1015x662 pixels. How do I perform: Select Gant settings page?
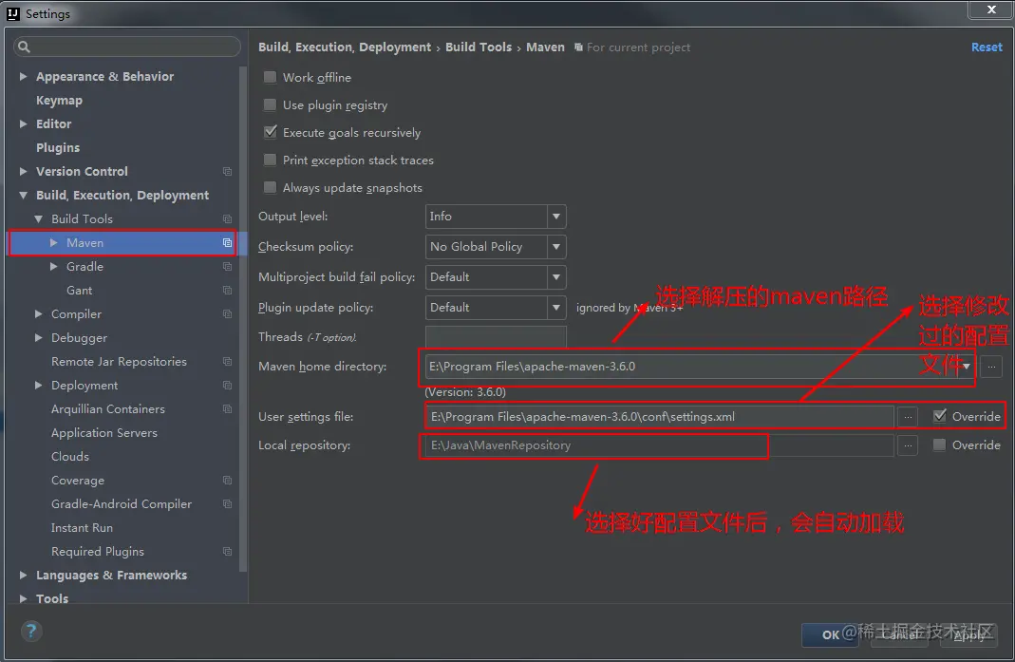coord(79,291)
